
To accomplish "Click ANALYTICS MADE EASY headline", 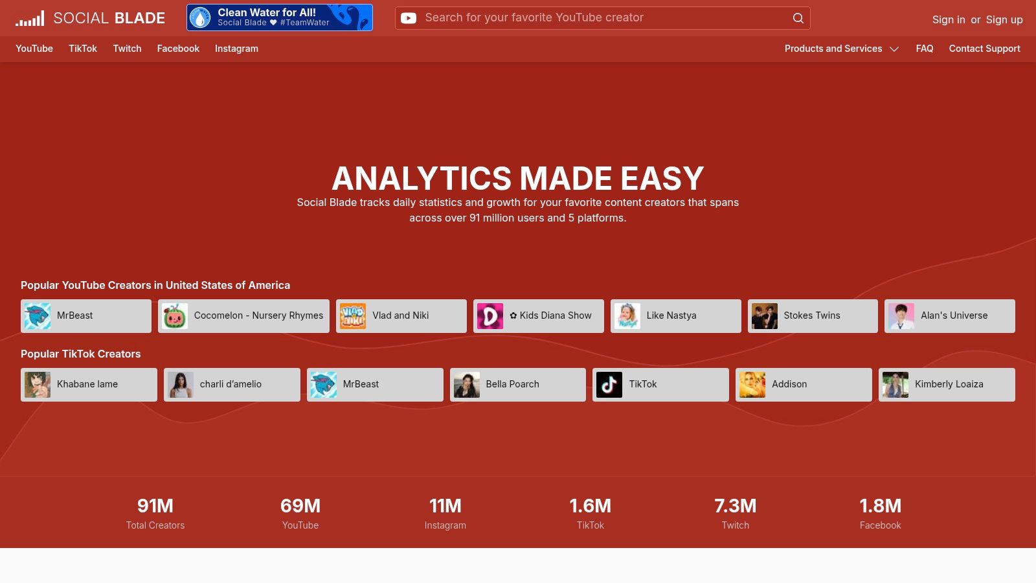I will [x=518, y=178].
